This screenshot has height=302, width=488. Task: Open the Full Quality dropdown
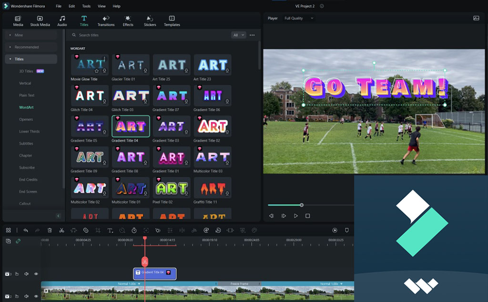pyautogui.click(x=298, y=19)
